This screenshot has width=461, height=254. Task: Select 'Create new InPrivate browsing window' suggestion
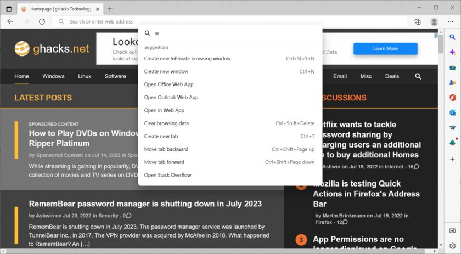coord(187,58)
